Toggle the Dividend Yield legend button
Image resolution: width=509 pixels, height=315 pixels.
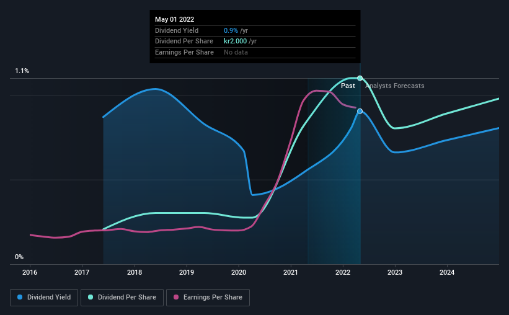pos(44,297)
